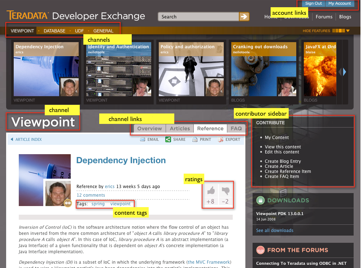Click the search submit arrow button
363x268 pixels.
tap(244, 17)
